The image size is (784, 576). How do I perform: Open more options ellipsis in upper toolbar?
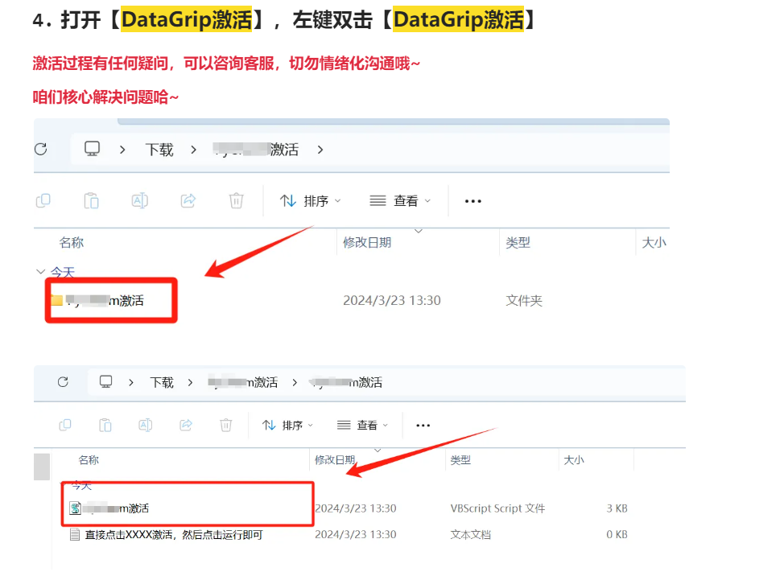pos(473,201)
